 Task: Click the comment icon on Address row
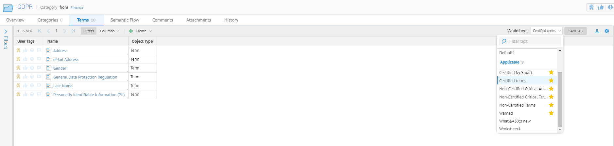tap(39, 51)
